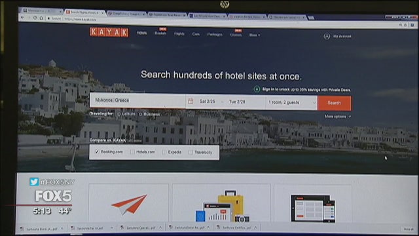Select the Leisure travel option
This screenshot has height=236, width=419.
coord(119,114)
